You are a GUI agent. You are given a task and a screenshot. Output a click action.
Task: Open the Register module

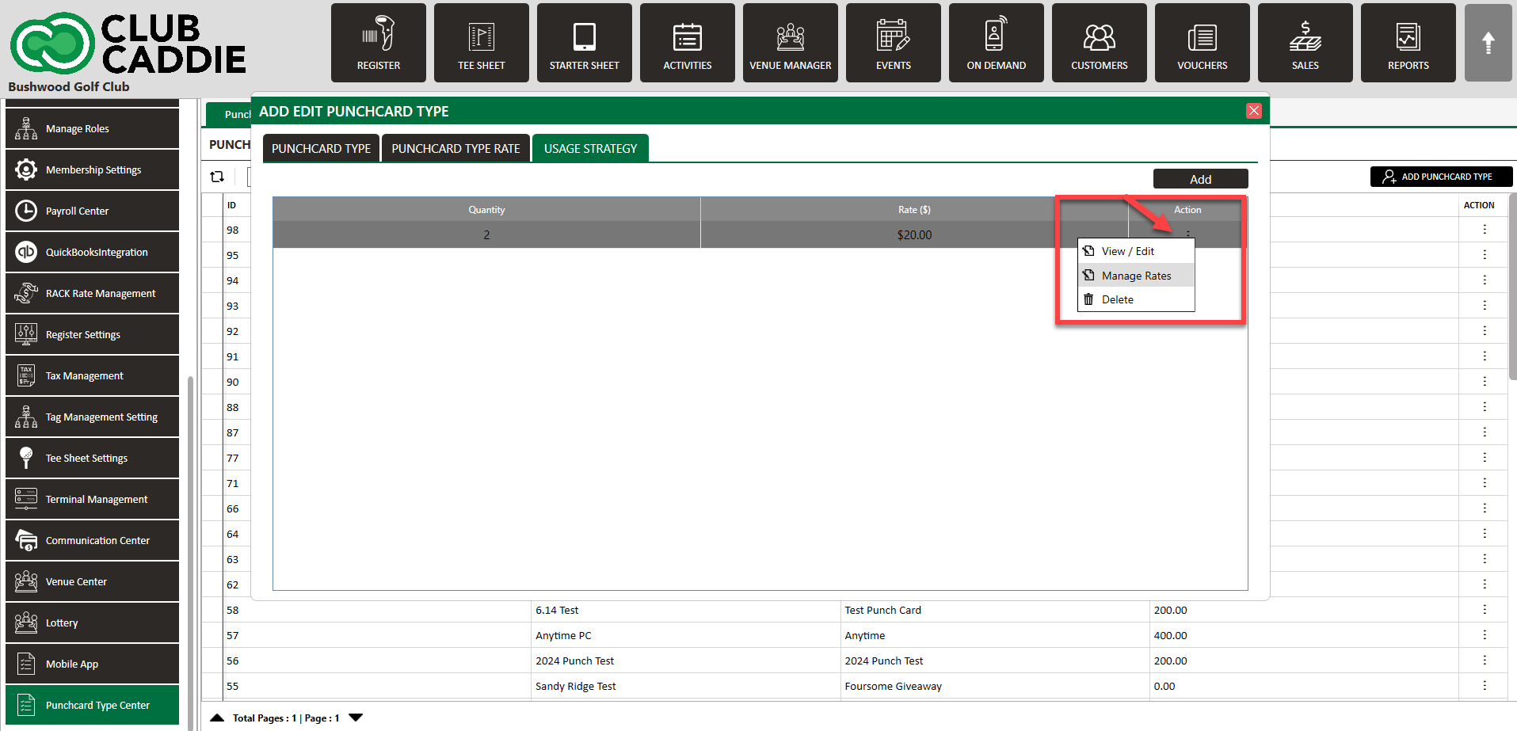click(378, 43)
